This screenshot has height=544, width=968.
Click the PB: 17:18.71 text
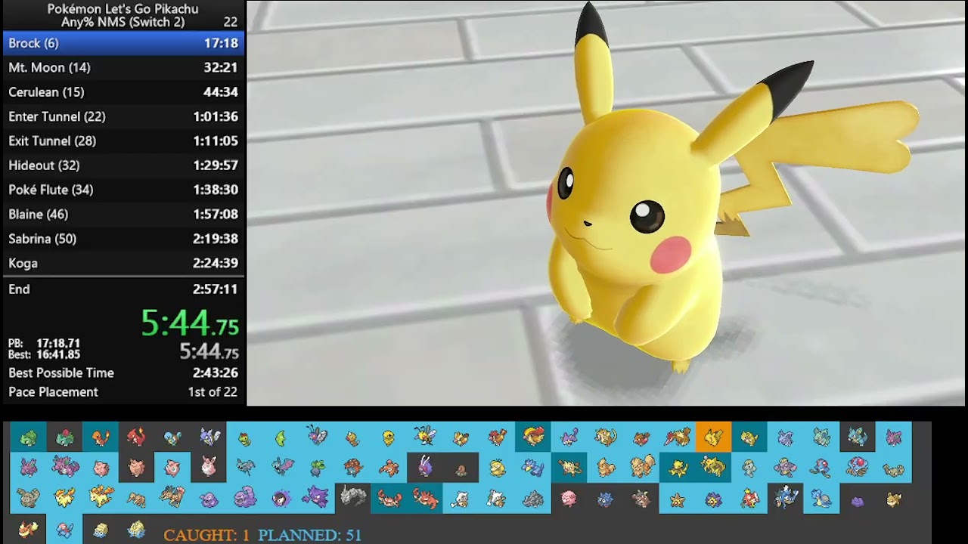(44, 343)
